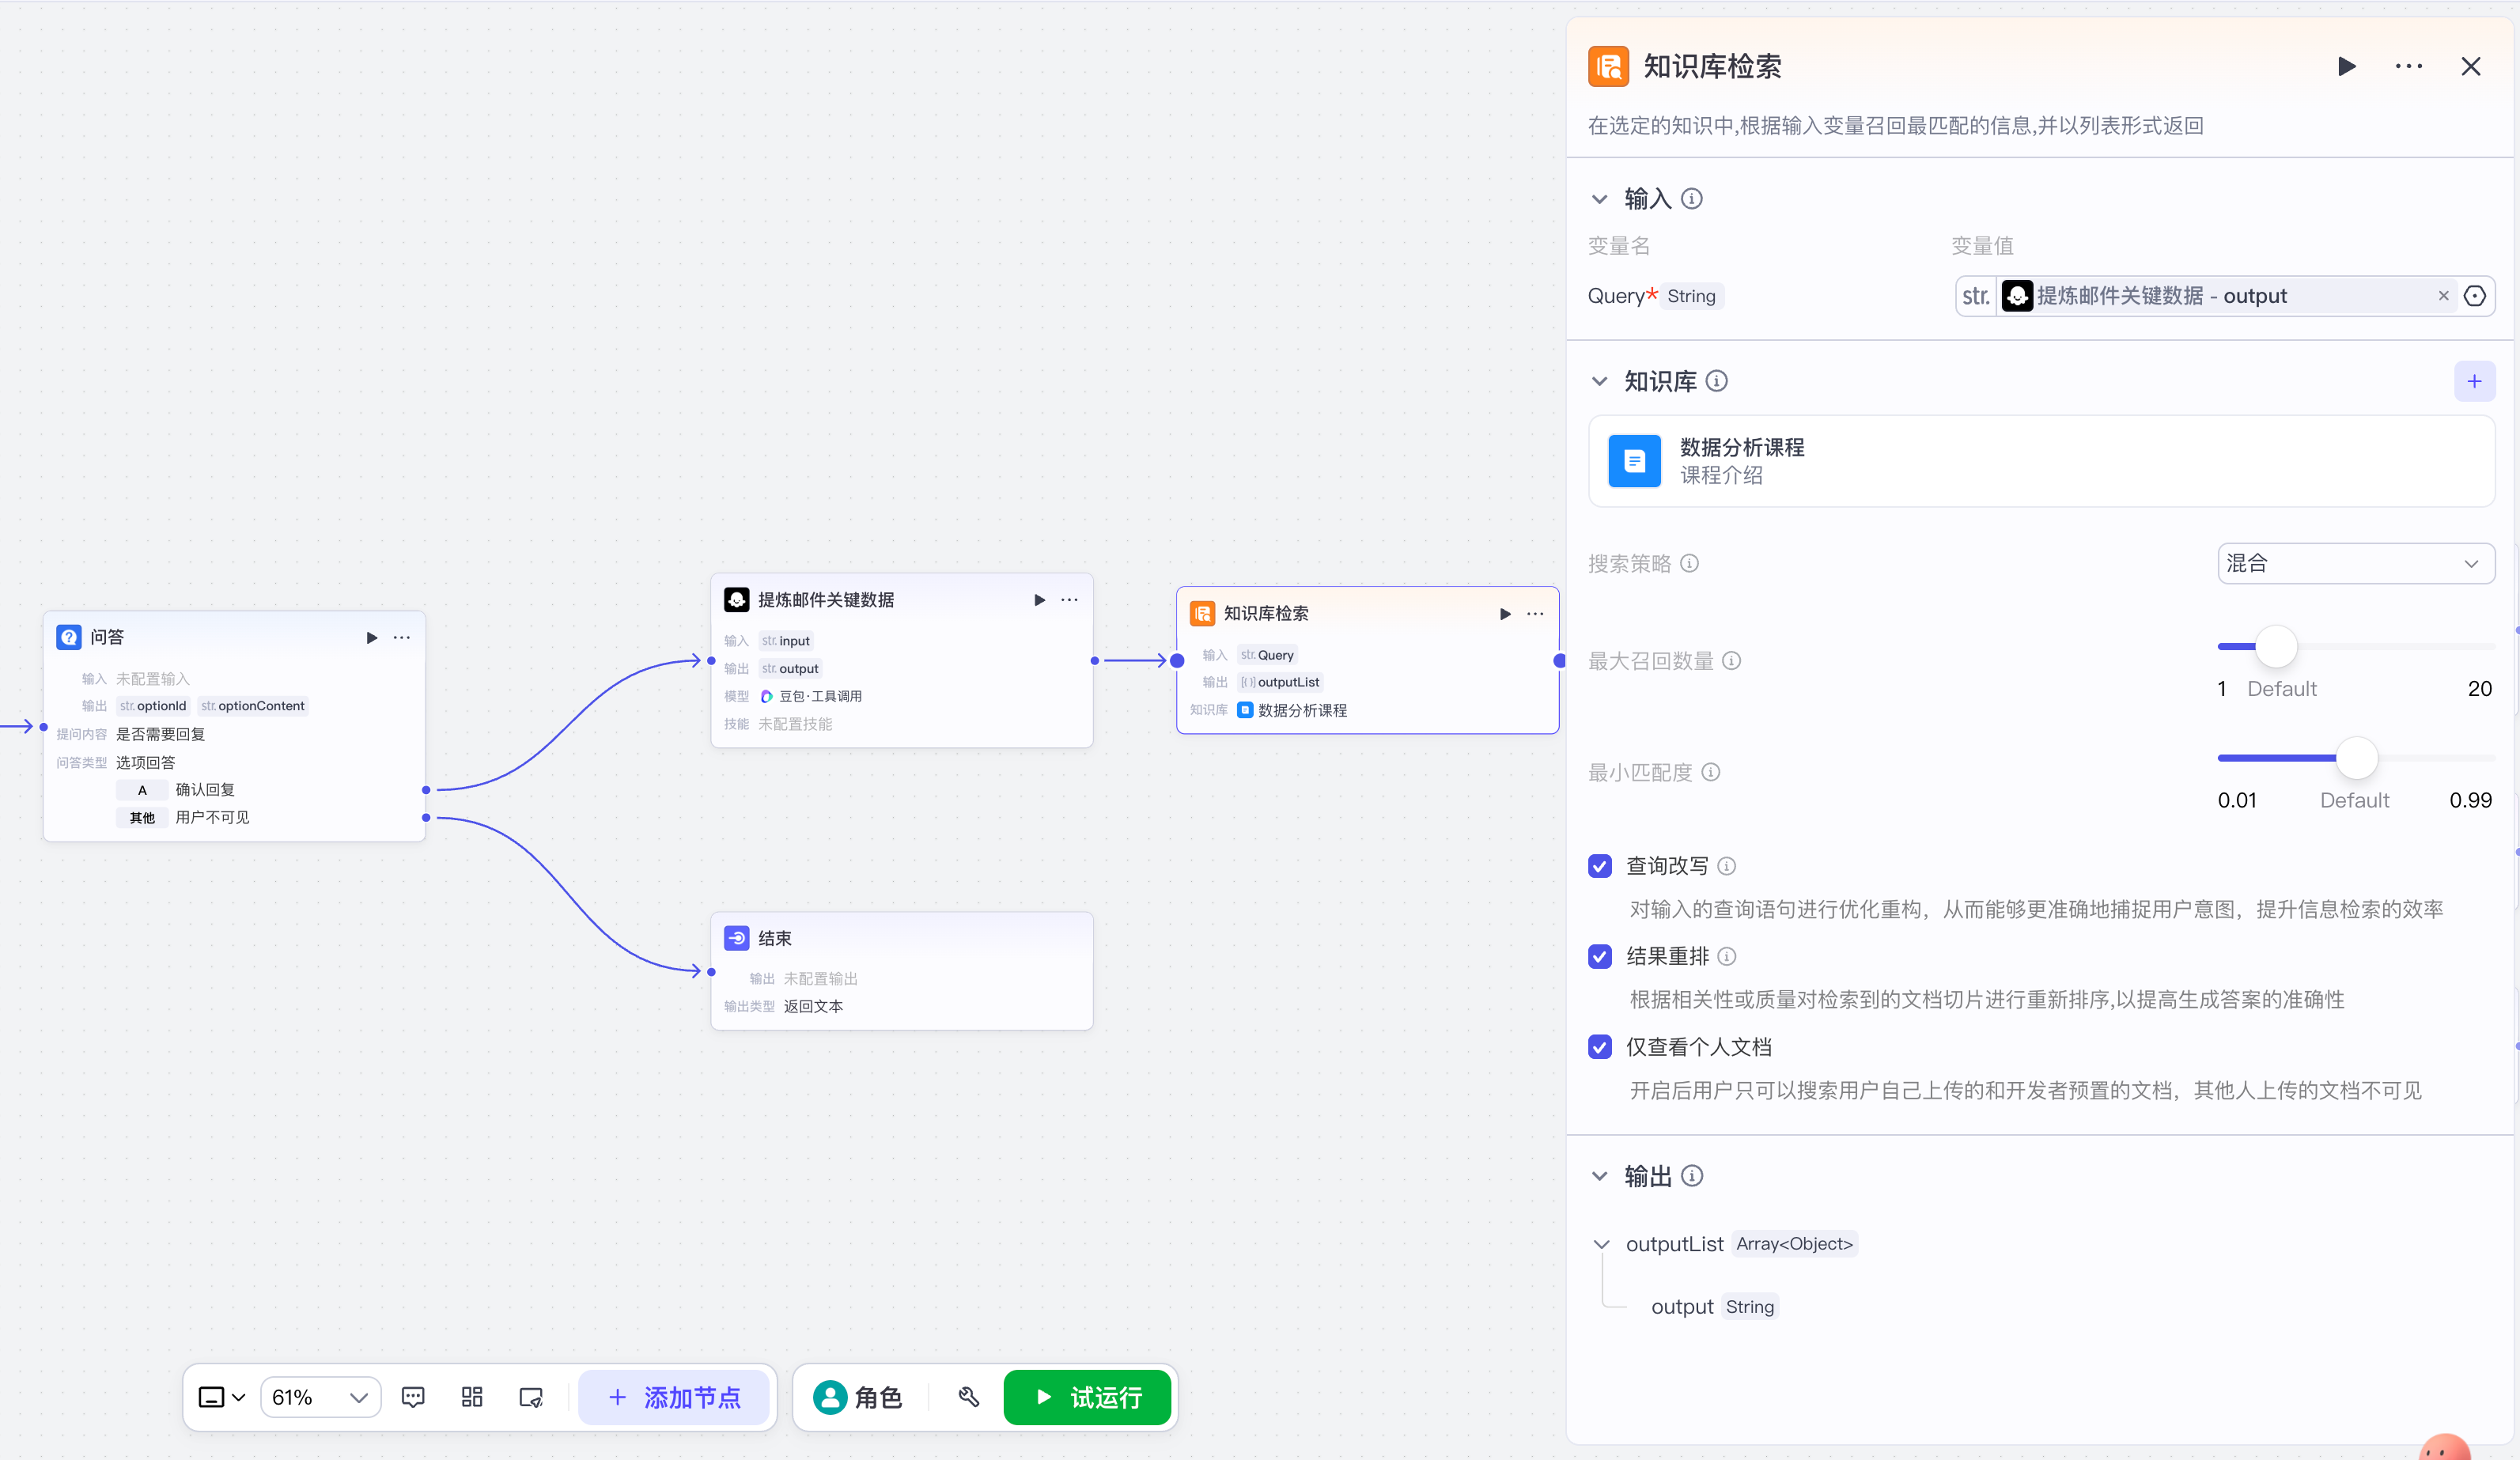Disable the 仅查看个人文档 checkbox
2520x1460 pixels.
coord(1600,1047)
